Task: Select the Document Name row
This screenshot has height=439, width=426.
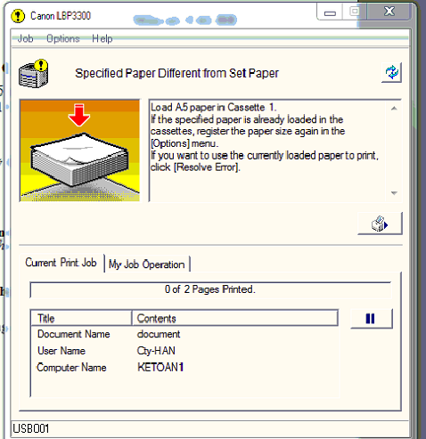Action: (184, 334)
